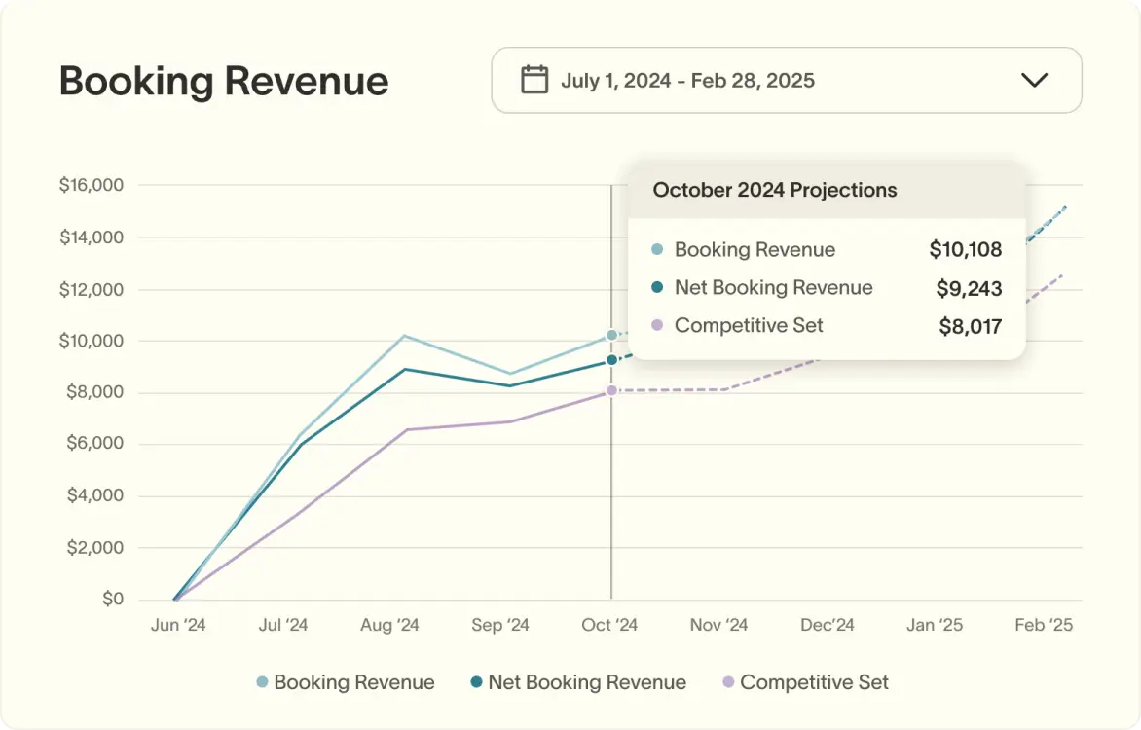This screenshot has width=1141, height=730.
Task: Click Competitive Set dot in tooltip
Action: (657, 326)
